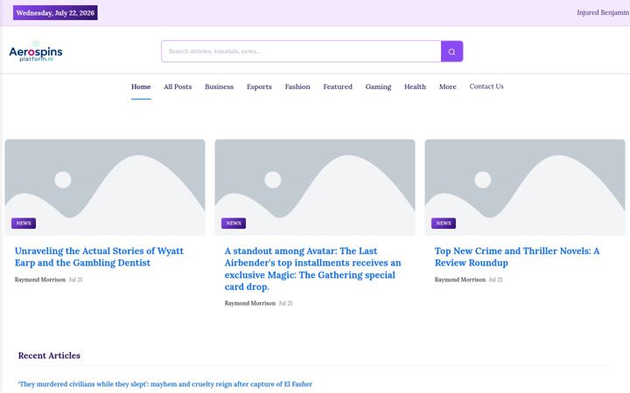Viewport: 630px width, 393px height.
Task: Select the Business category
Action: (x=219, y=86)
